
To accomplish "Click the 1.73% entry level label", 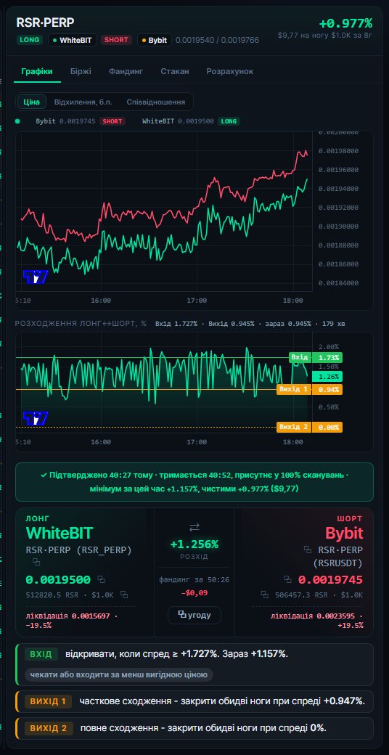I will 327,357.
